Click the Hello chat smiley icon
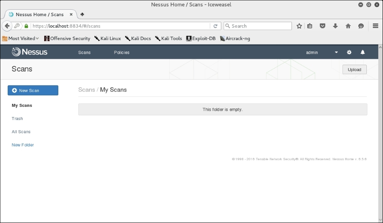Image resolution: width=383 pixels, height=223 pixels. pos(361,26)
